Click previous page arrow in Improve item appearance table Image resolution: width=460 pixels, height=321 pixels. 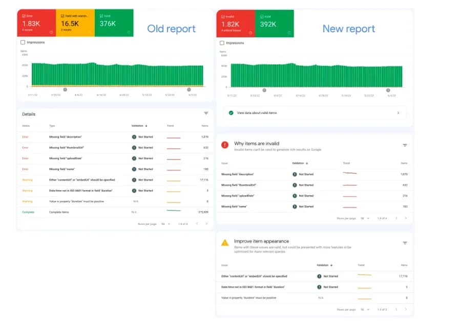(395, 309)
